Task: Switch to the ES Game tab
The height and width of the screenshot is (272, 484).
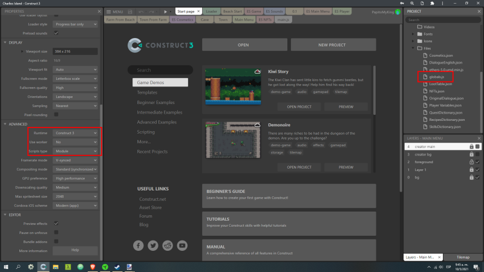Action: pyautogui.click(x=253, y=11)
